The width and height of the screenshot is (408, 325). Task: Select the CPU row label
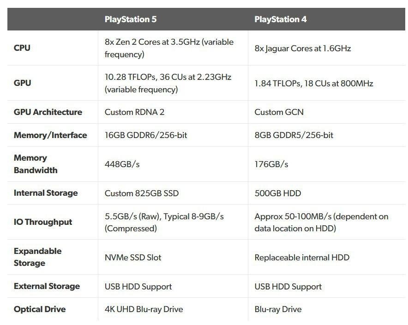(x=22, y=48)
